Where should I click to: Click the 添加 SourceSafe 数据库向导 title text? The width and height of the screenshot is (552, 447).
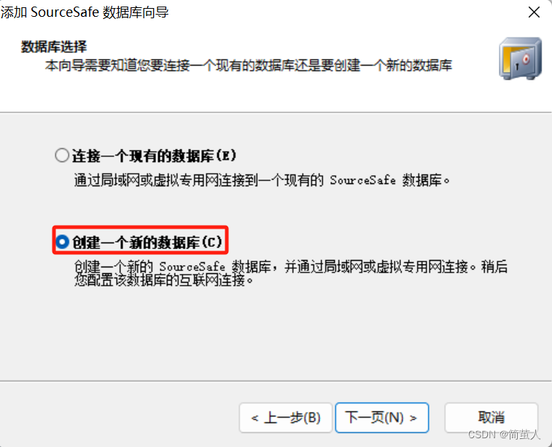point(85,12)
